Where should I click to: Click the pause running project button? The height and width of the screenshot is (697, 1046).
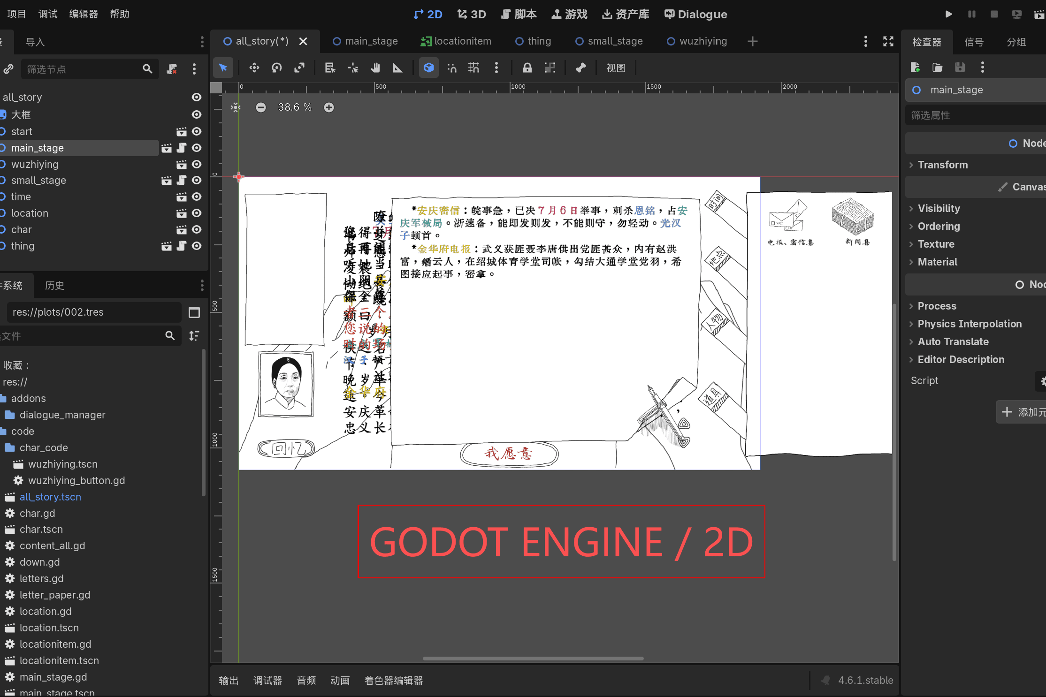point(971,14)
